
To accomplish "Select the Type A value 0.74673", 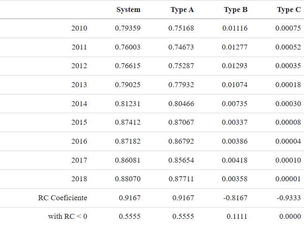I will 181,47.
